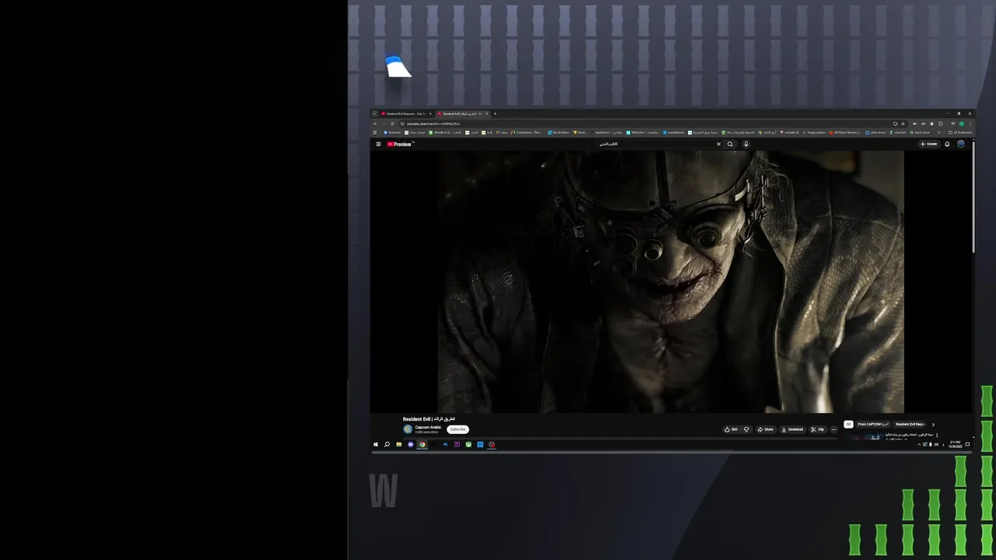996x560 pixels.
Task: Open the Xbox app on the taskbar
Action: coord(468,444)
